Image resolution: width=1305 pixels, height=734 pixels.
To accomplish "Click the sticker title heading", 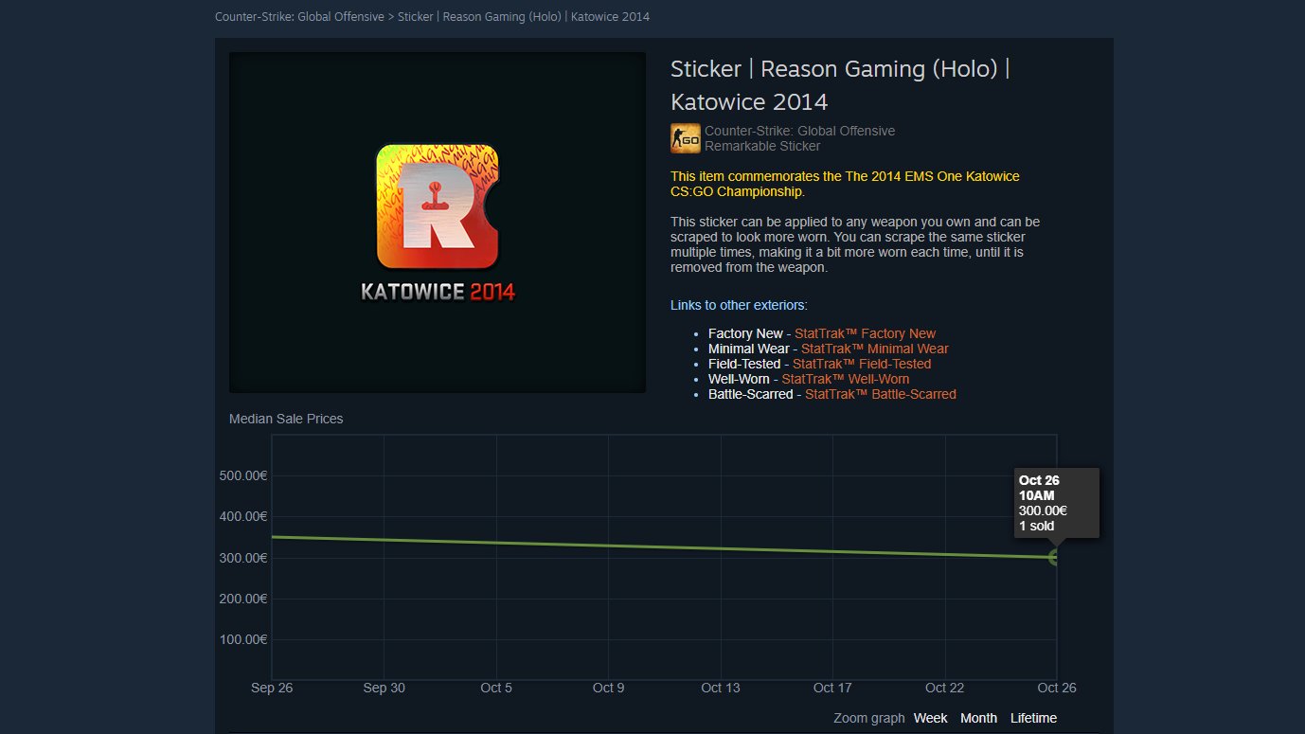I will pos(840,85).
